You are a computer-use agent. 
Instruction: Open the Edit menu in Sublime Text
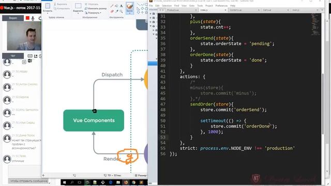pos(157,6)
